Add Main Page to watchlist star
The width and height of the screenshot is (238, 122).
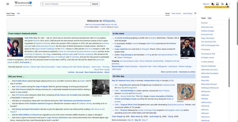pos(195,13)
